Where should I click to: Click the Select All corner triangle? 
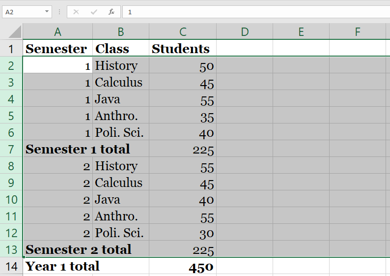(x=15, y=32)
